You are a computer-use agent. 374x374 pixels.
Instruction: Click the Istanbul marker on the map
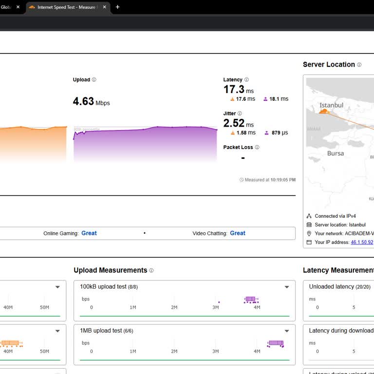click(323, 112)
